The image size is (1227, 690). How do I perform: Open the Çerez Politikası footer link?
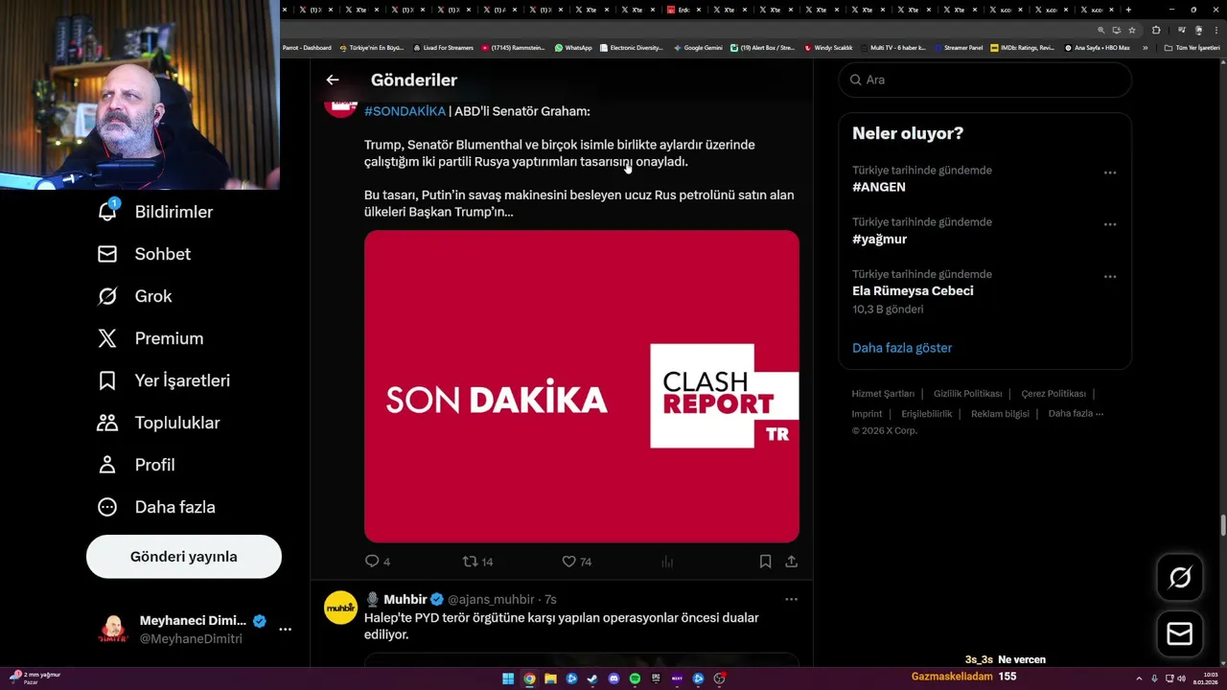click(1053, 394)
